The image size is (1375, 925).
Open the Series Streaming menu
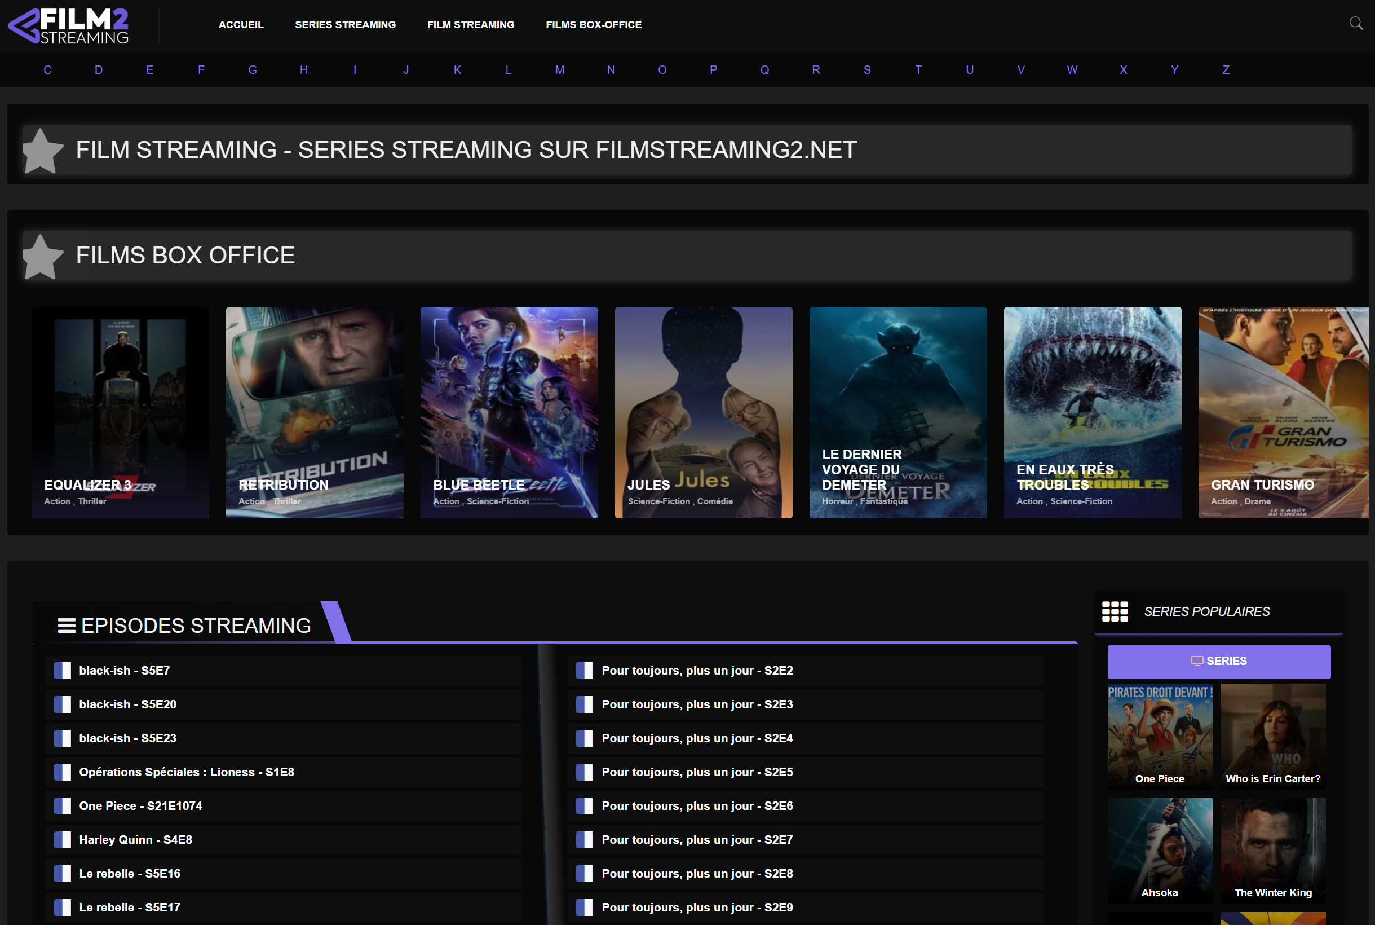click(x=345, y=25)
